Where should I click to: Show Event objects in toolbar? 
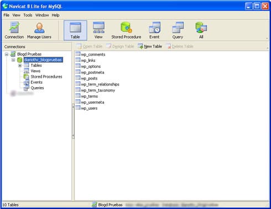tap(154, 30)
